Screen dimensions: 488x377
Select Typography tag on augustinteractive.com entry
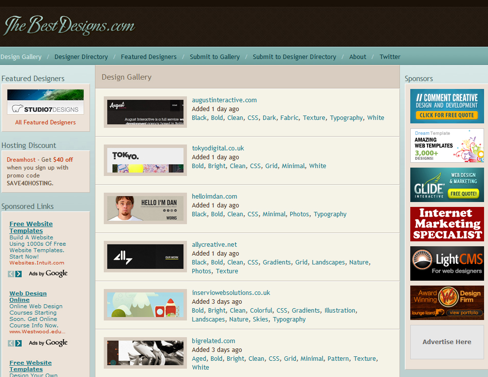click(346, 118)
